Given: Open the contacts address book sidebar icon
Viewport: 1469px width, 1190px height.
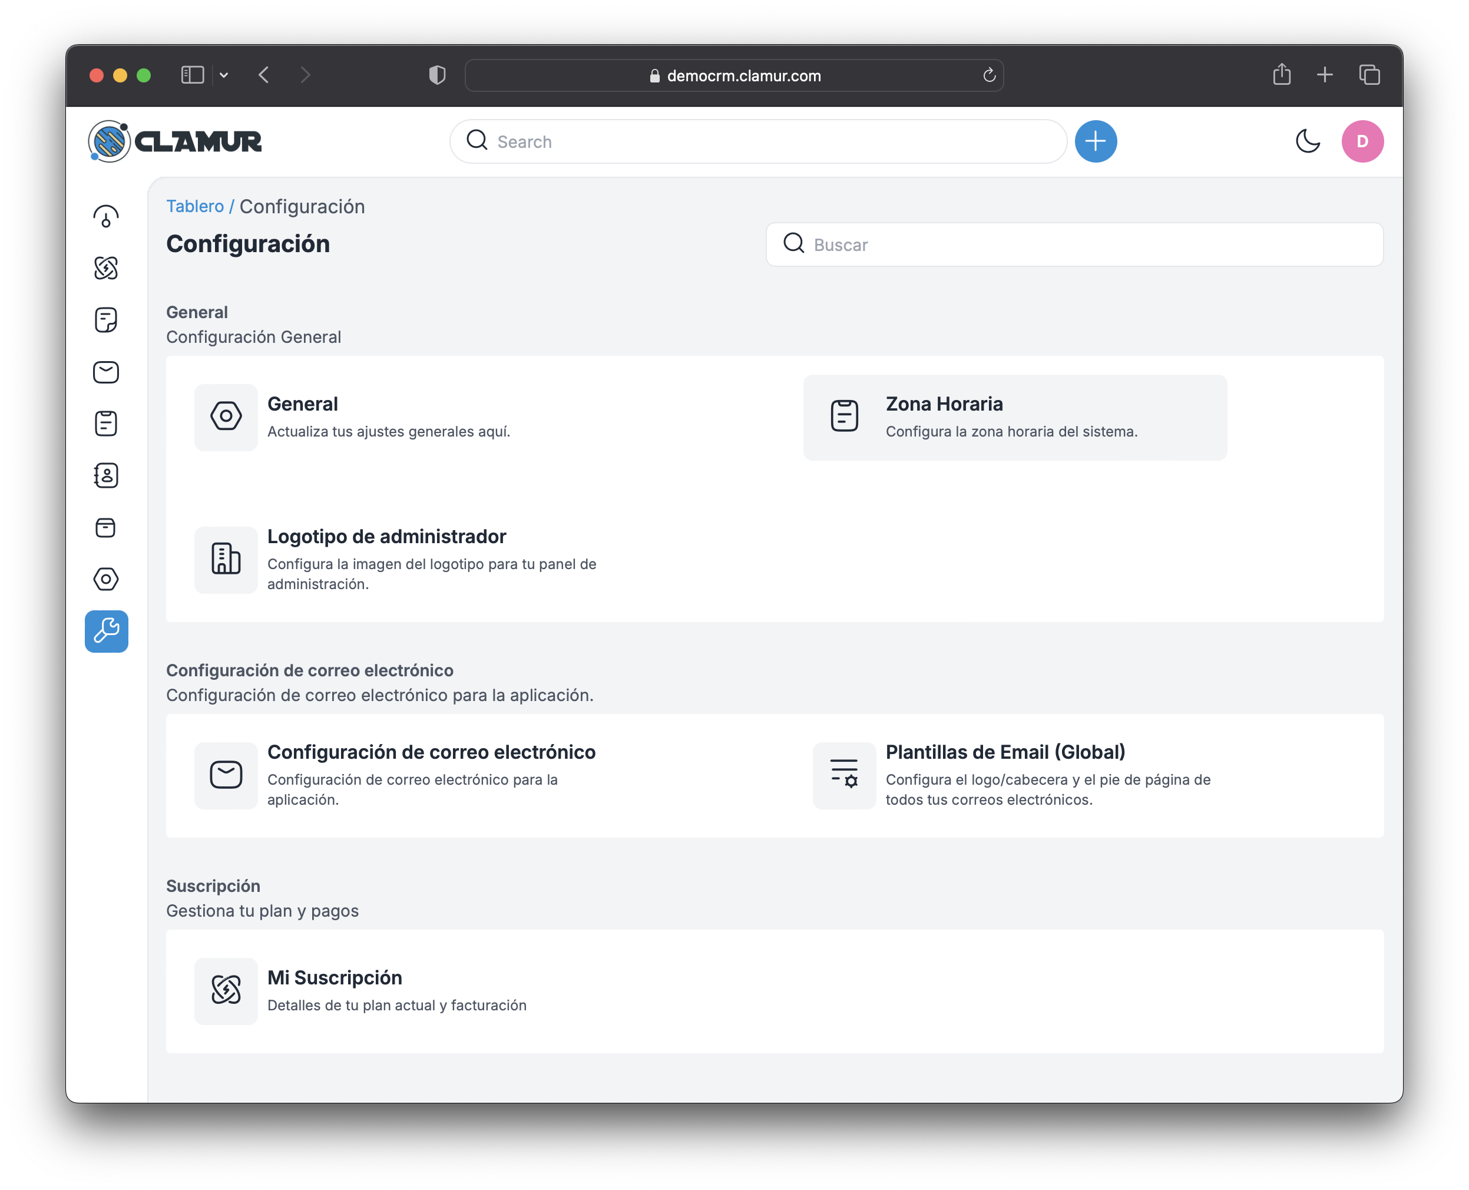Looking at the screenshot, I should [x=105, y=476].
